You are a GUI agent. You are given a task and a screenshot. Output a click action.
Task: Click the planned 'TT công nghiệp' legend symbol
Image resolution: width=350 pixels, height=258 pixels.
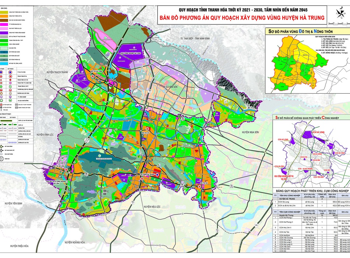tap(10, 97)
